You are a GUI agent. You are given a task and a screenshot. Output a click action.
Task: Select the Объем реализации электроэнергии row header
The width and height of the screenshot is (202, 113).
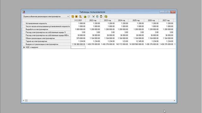point(46,38)
